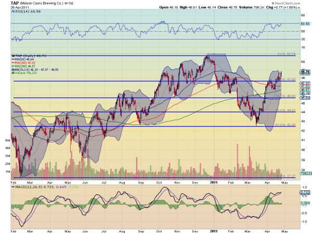Click the MA(50) 46.64 legend entry
The height and width of the screenshot is (234, 312).
coord(24,59)
